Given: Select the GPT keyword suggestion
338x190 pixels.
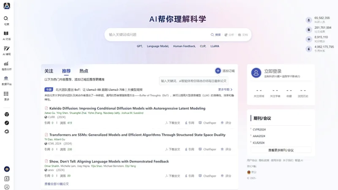Looking at the screenshot, I should 140,46.
